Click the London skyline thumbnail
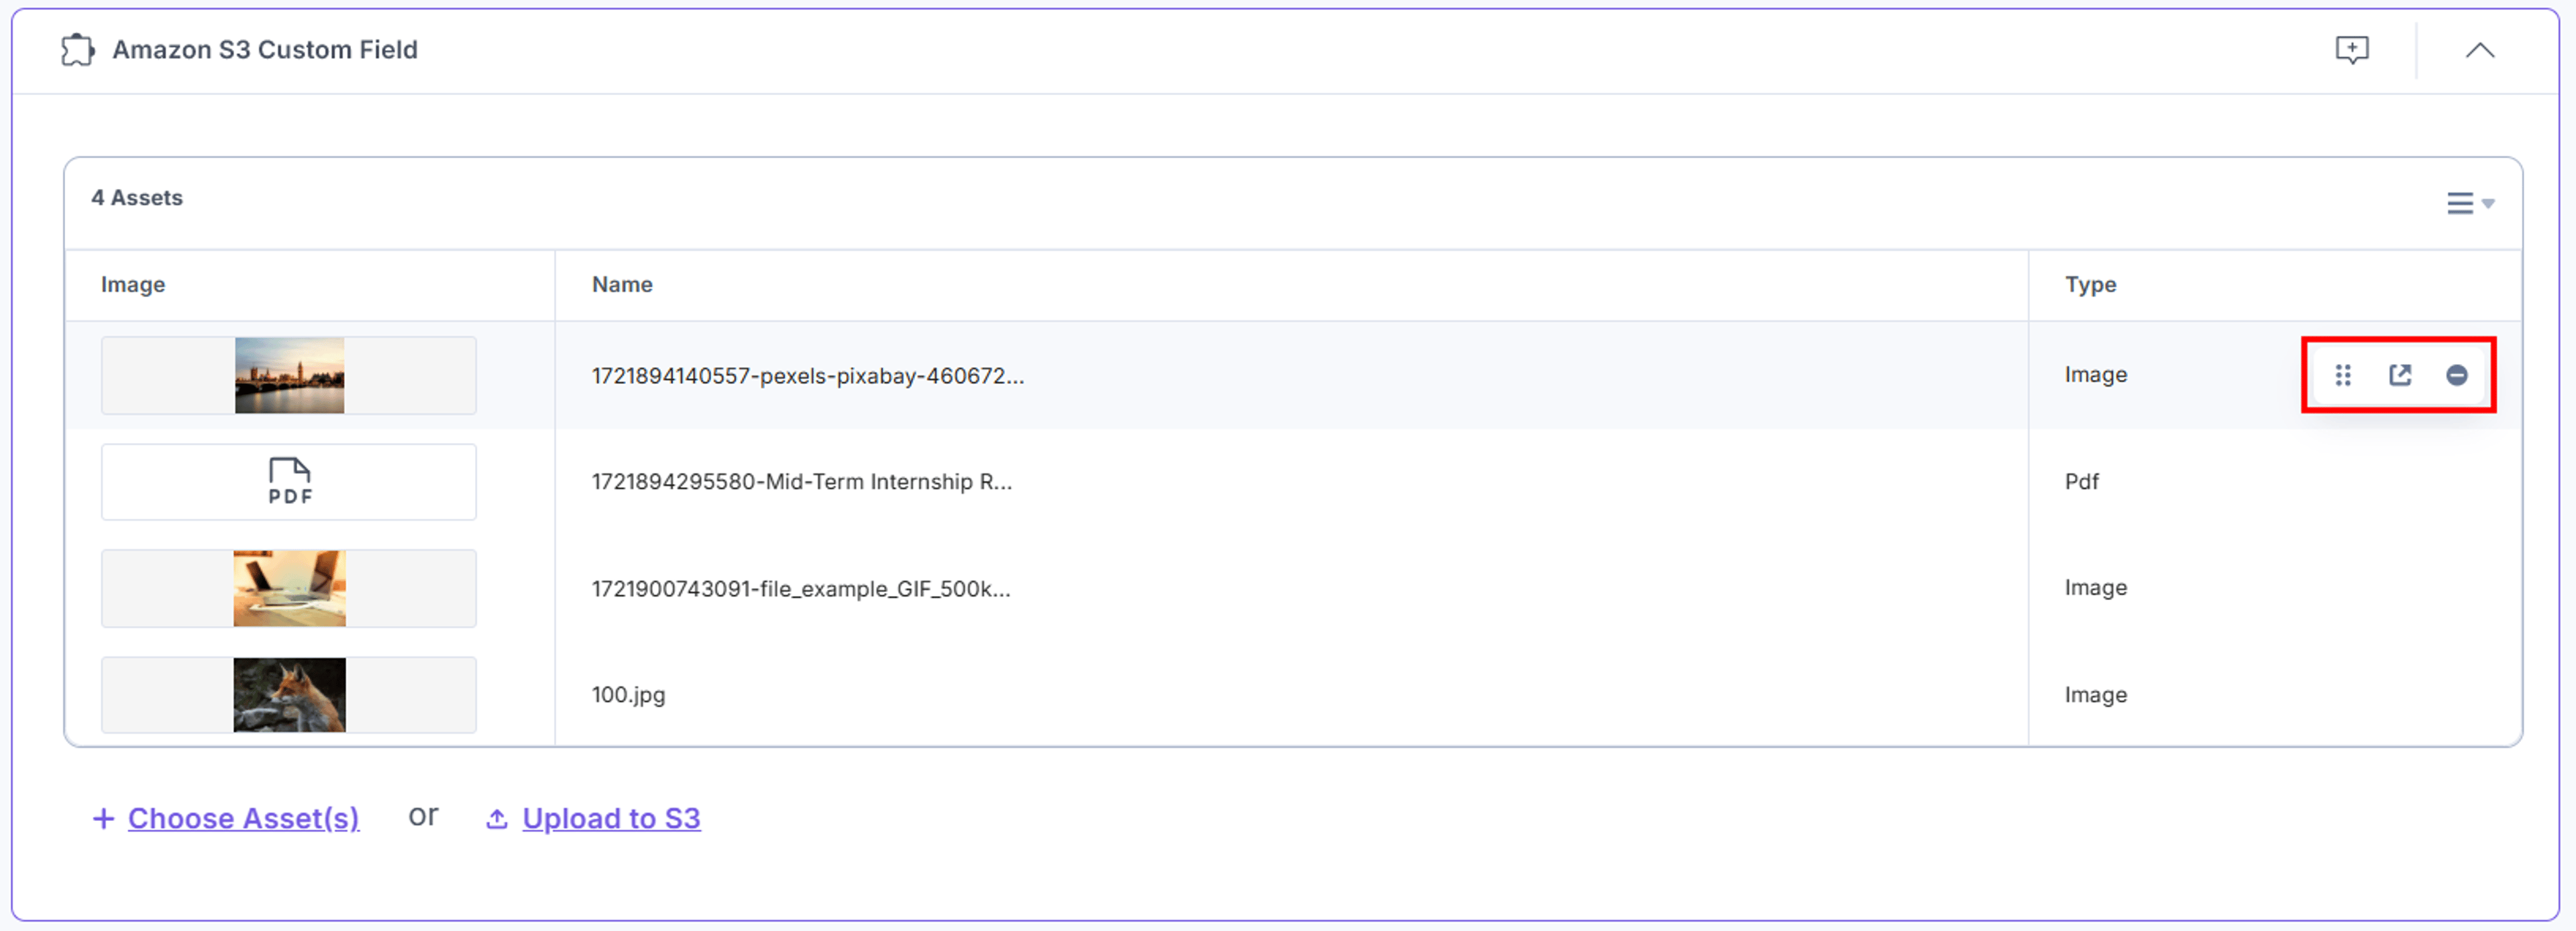This screenshot has width=2576, height=931. pyautogui.click(x=289, y=375)
